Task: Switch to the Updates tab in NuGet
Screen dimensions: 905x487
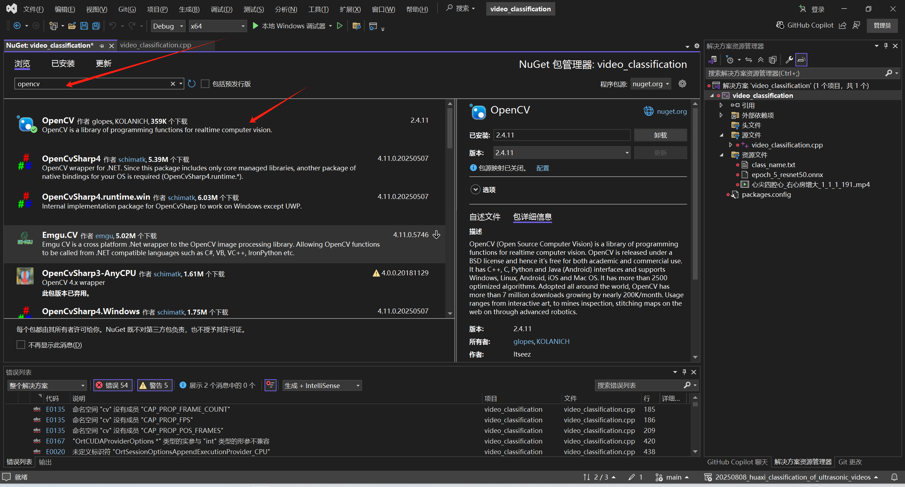Action: (103, 64)
